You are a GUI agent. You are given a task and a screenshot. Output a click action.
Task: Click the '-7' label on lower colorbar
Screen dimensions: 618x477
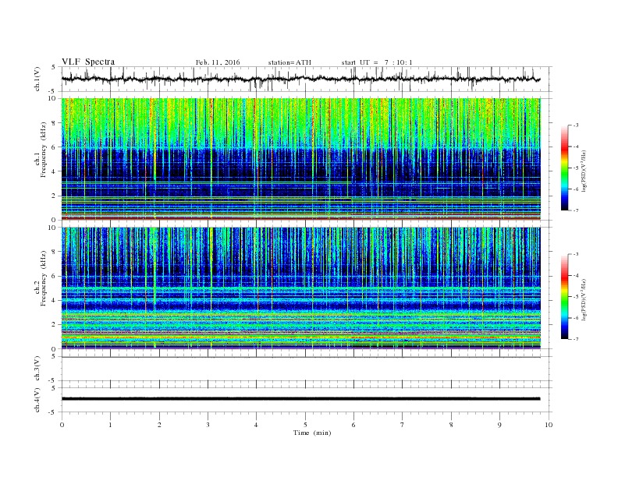(x=576, y=339)
